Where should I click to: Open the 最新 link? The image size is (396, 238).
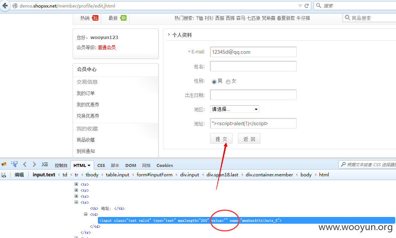(113, 18)
